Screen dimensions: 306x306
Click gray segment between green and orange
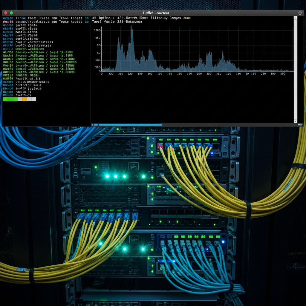(20, 99)
